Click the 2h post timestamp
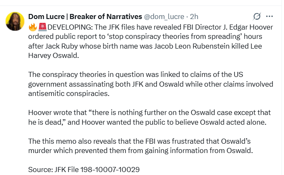The height and width of the screenshot is (175, 284). [194, 16]
